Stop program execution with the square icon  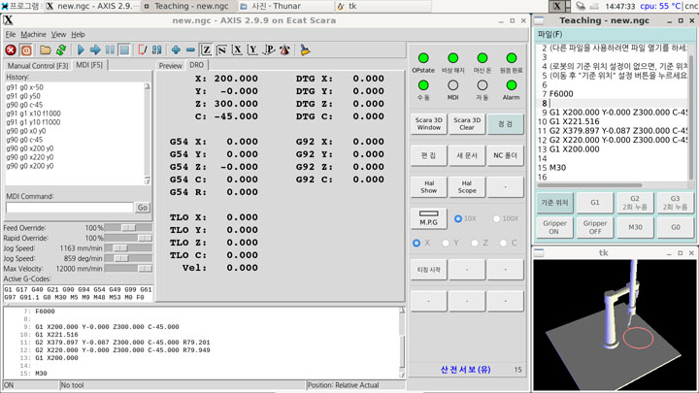click(x=124, y=50)
